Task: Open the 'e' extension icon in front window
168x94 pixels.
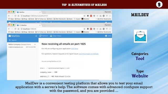Action: click(104, 29)
